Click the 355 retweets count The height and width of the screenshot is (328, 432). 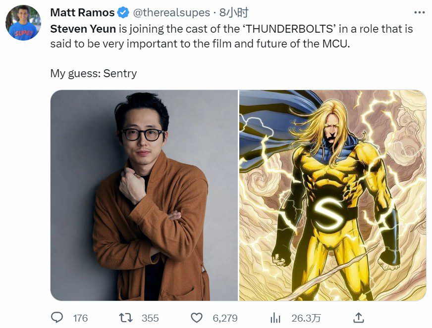[150, 318]
